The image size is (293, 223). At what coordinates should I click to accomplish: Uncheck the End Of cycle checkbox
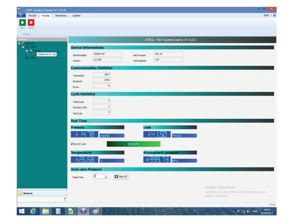tap(72, 144)
